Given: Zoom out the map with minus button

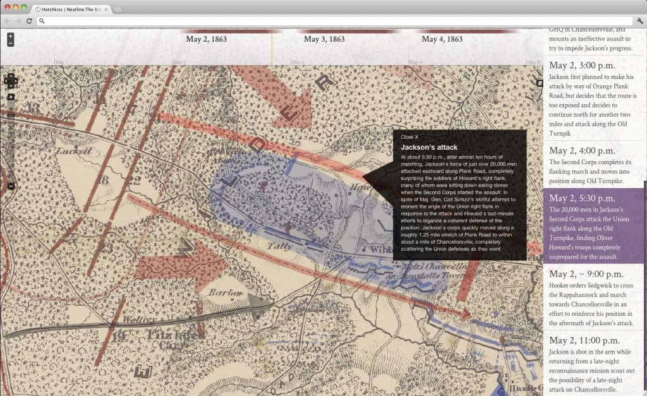Looking at the screenshot, I should point(11,186).
